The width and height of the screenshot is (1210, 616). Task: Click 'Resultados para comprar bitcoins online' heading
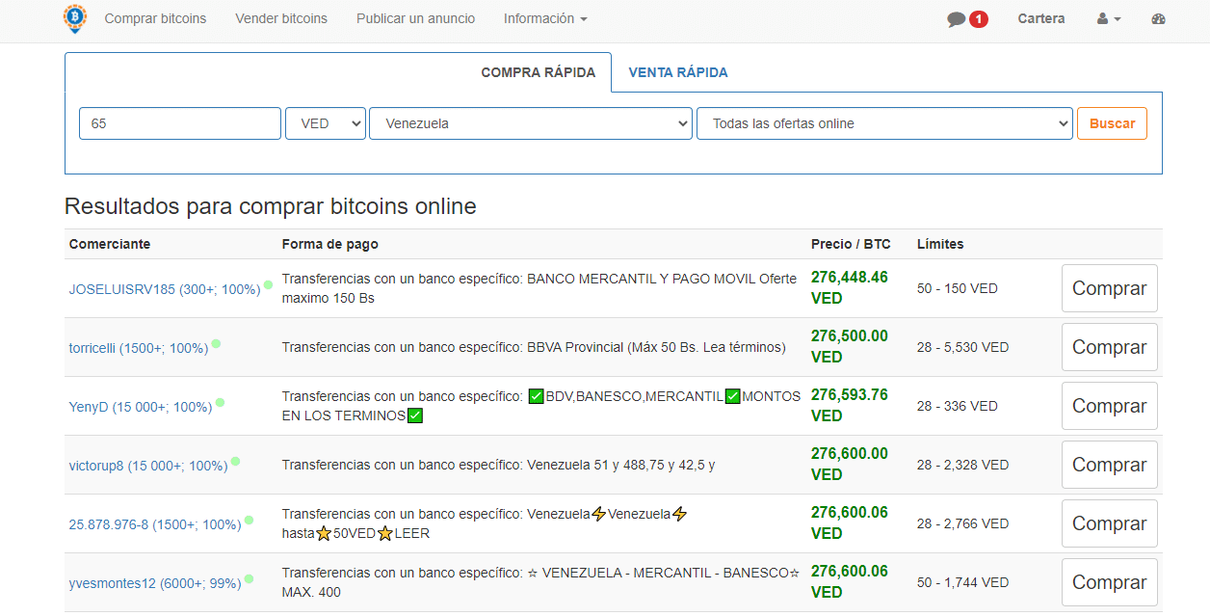pos(271,206)
